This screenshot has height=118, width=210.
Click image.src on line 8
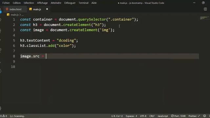click(x=30, y=56)
